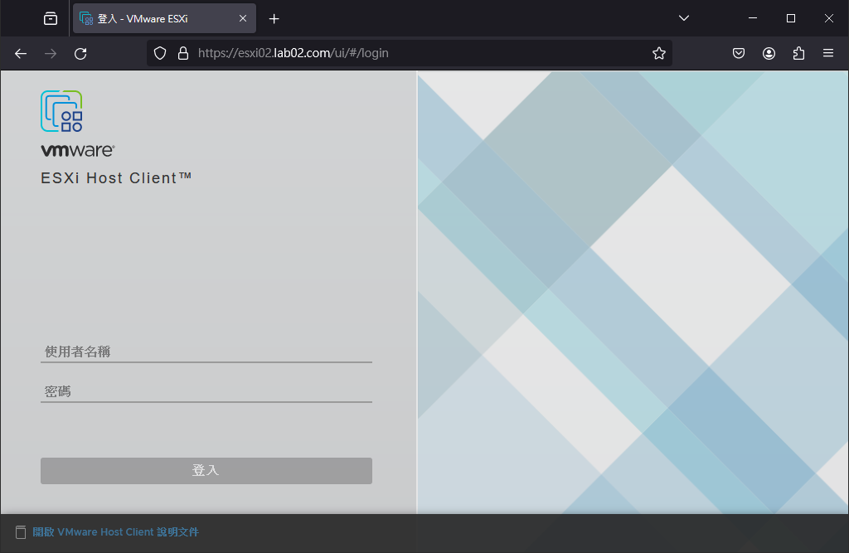Click the Firefox View icon in tab bar
This screenshot has height=553, width=849.
pyautogui.click(x=51, y=18)
